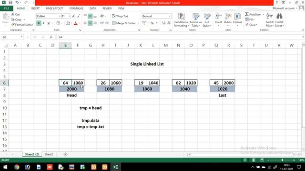Open Conditional Formatting
This screenshot has width=305, height=171.
pos(181,20)
